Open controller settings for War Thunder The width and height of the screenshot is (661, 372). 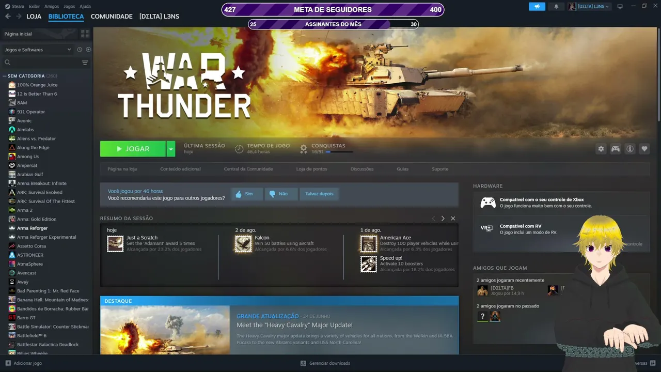pyautogui.click(x=616, y=149)
